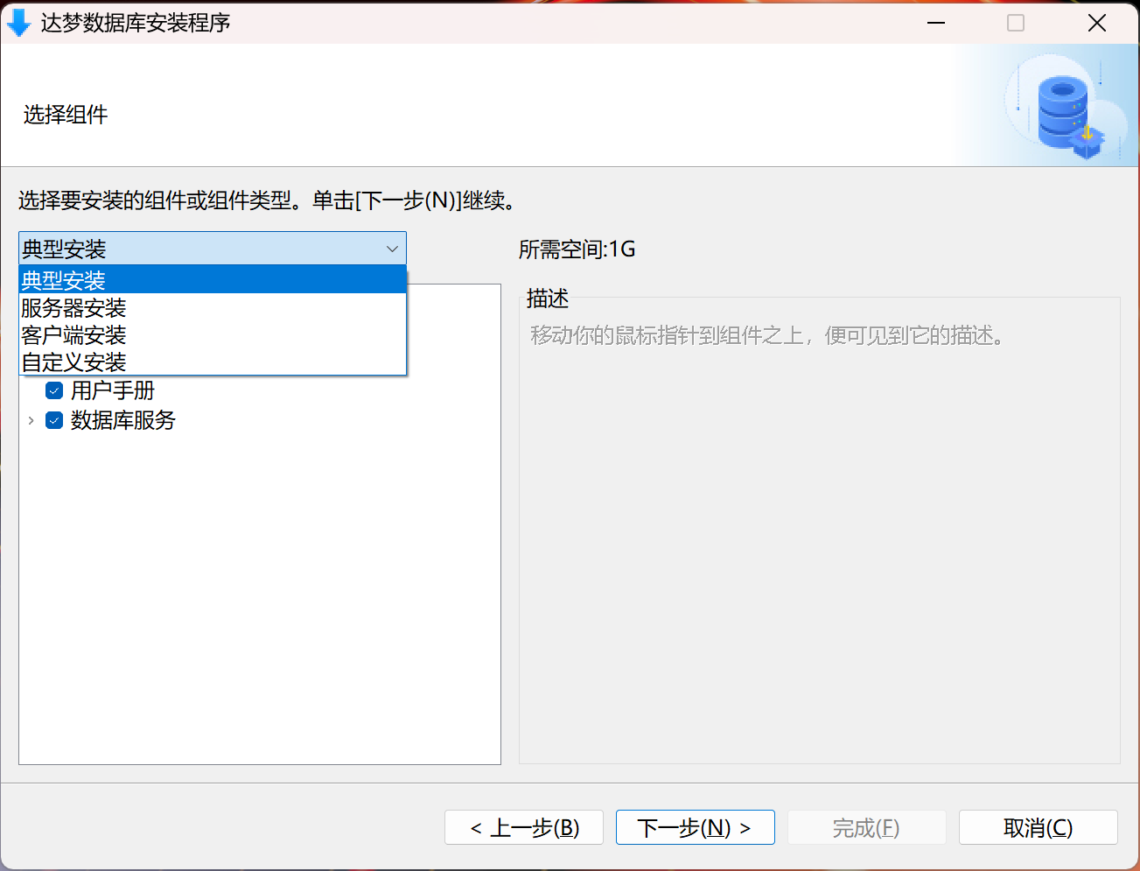Continue with 下一步(N) button
The image size is (1140, 871).
(696, 827)
